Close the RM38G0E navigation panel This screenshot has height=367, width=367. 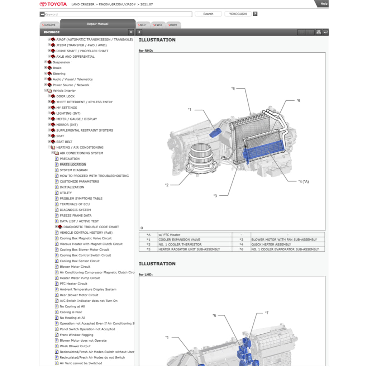[x=131, y=32]
